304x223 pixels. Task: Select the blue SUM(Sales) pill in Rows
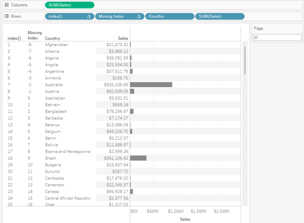click(220, 16)
